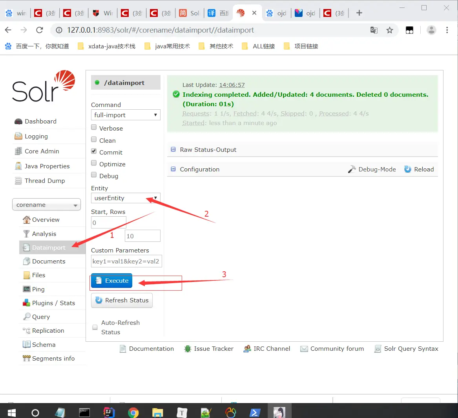Viewport: 458px width, 418px height.
Task: Open the Command full-import dropdown
Action: coord(126,115)
